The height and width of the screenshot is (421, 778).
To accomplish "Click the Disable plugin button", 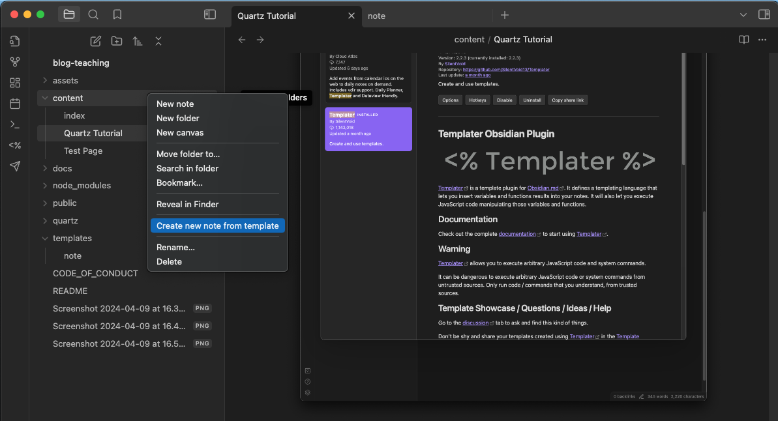I will [x=505, y=100].
